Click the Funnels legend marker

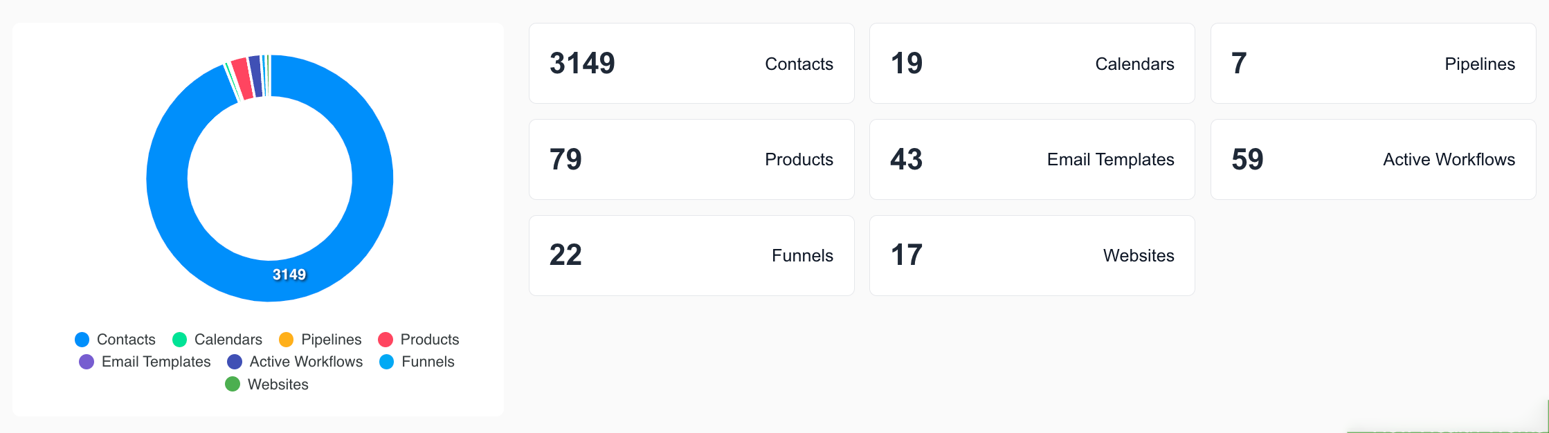click(387, 362)
